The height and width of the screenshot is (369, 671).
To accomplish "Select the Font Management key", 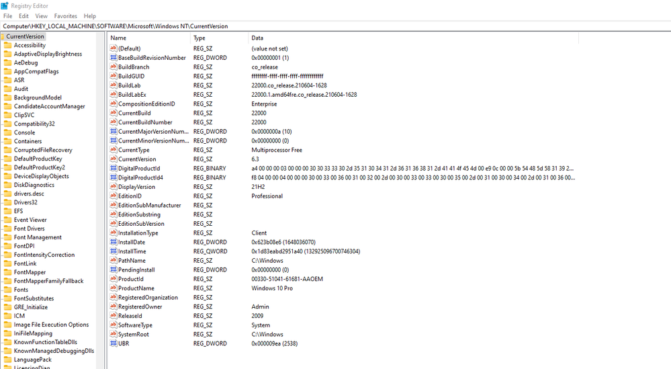I will pos(38,237).
